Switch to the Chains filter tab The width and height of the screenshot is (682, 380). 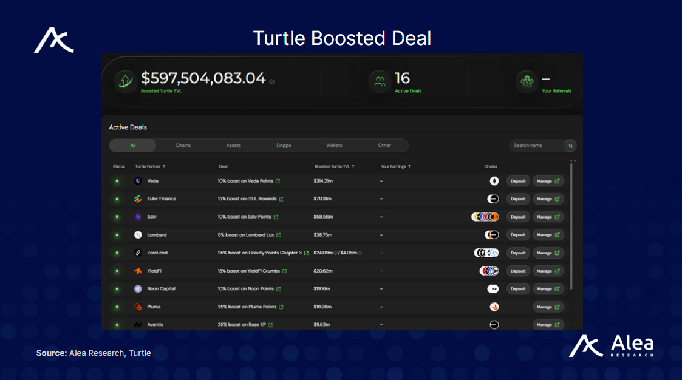[x=183, y=145]
